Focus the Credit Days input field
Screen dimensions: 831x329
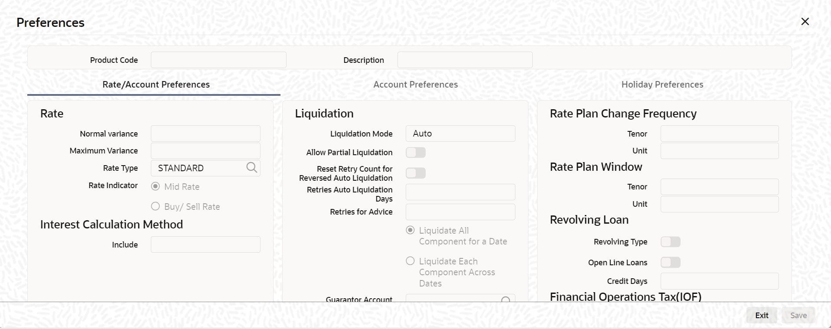point(719,281)
